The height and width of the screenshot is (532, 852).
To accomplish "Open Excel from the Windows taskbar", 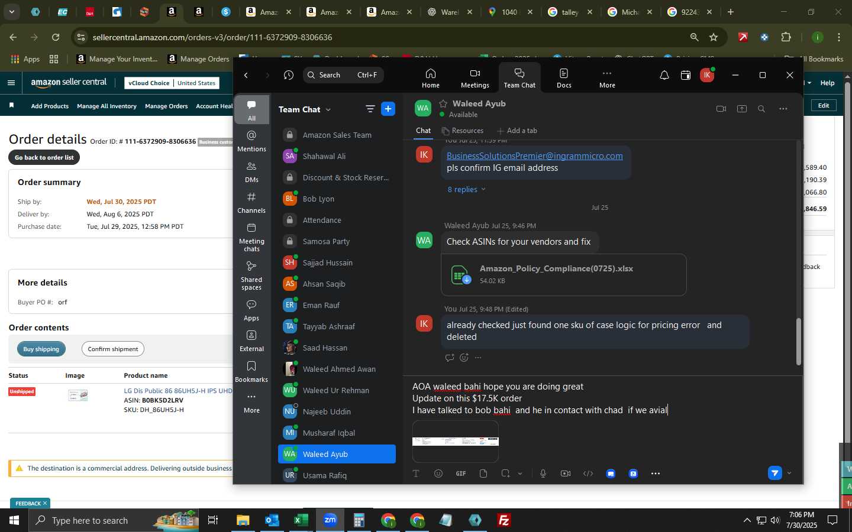I will [301, 520].
